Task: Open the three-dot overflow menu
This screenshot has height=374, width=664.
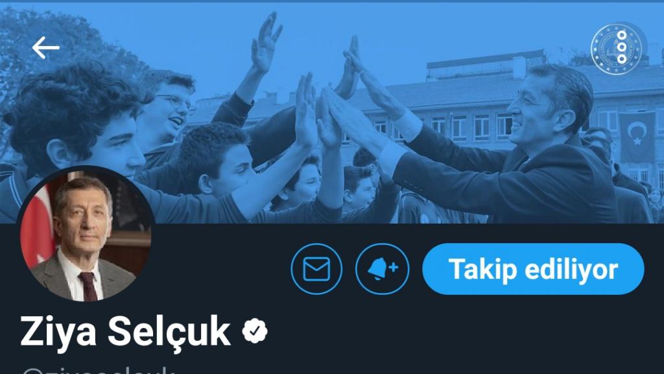Action: click(x=621, y=47)
